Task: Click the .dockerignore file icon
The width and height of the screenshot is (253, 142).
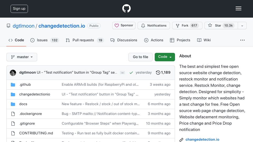Action: pos(13,114)
